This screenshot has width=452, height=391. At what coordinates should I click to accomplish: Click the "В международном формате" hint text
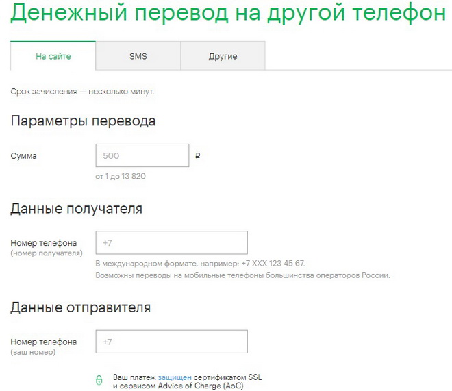[201, 264]
